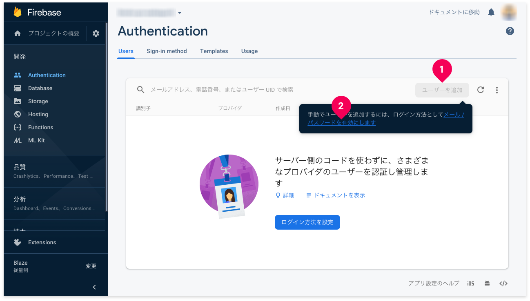Switch to the Users tab

[x=126, y=51]
